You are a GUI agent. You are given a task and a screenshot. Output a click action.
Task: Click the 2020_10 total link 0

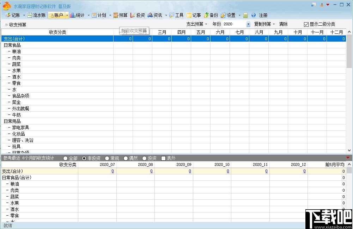click(228, 171)
